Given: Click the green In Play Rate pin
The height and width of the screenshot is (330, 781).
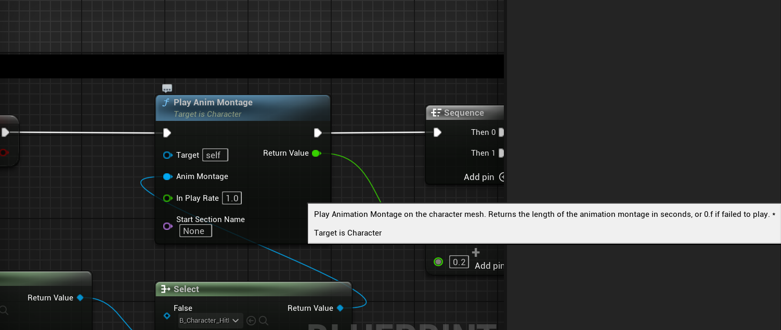Looking at the screenshot, I should 167,198.
